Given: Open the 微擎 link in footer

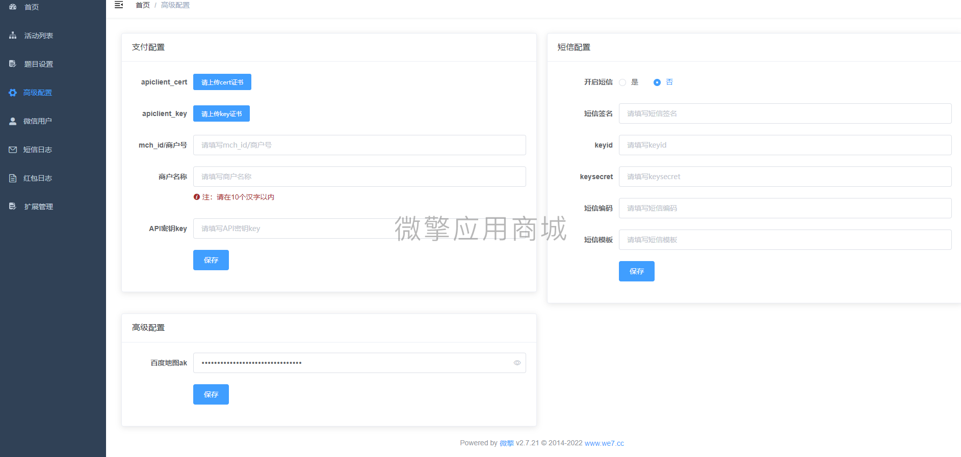Looking at the screenshot, I should [507, 443].
